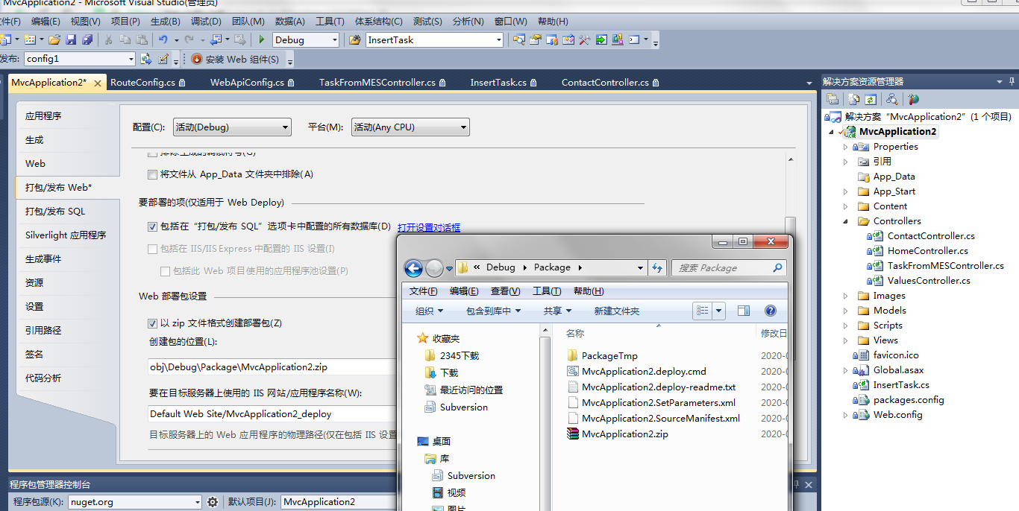Open 查看(V) menu in Package window

[x=505, y=291]
